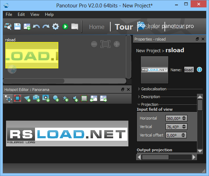
Task: Add a video hotspot icon
Action: [46, 98]
